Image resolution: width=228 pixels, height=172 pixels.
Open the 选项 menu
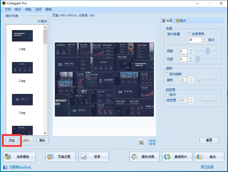click(x=38, y=10)
